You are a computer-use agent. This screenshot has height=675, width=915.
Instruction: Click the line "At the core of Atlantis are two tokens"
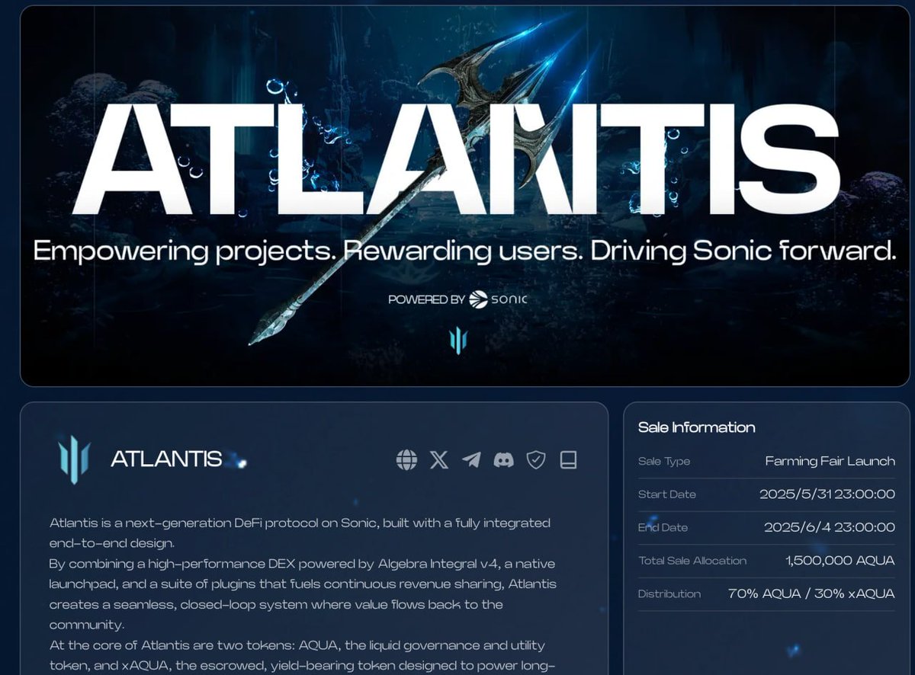297,645
